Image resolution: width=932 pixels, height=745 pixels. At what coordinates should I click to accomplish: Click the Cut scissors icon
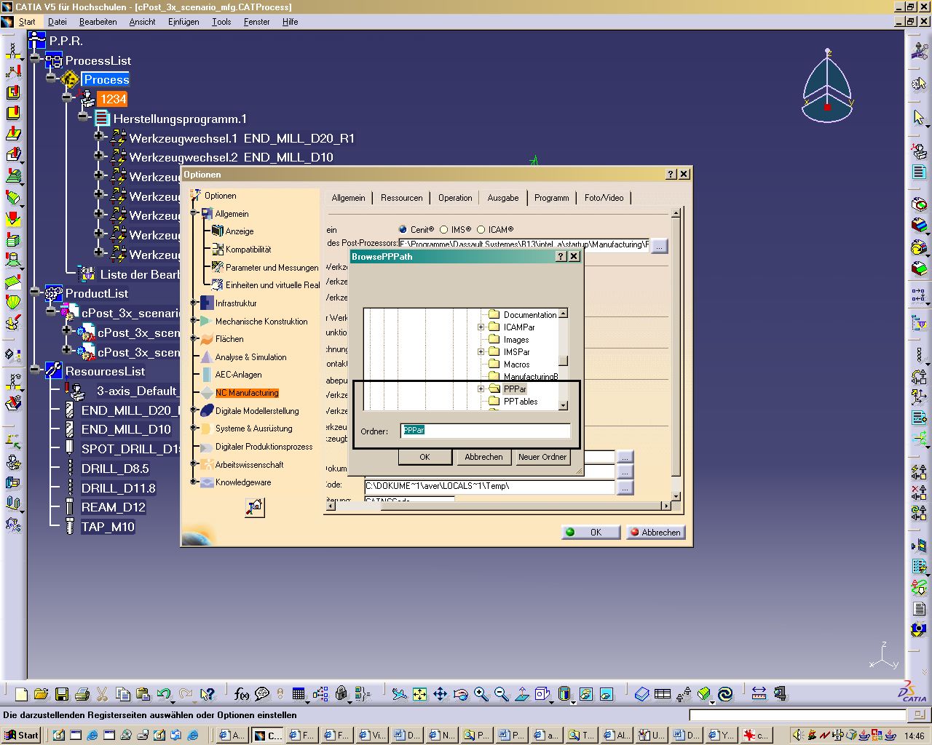point(103,694)
